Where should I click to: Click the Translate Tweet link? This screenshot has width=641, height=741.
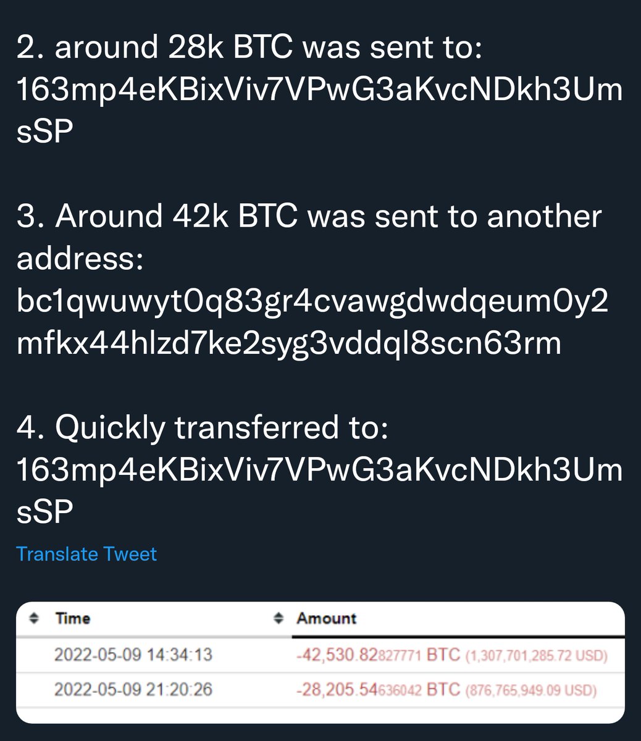click(86, 554)
